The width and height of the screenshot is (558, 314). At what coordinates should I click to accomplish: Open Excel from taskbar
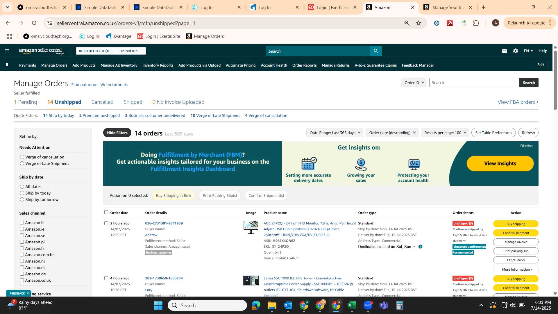352,305
